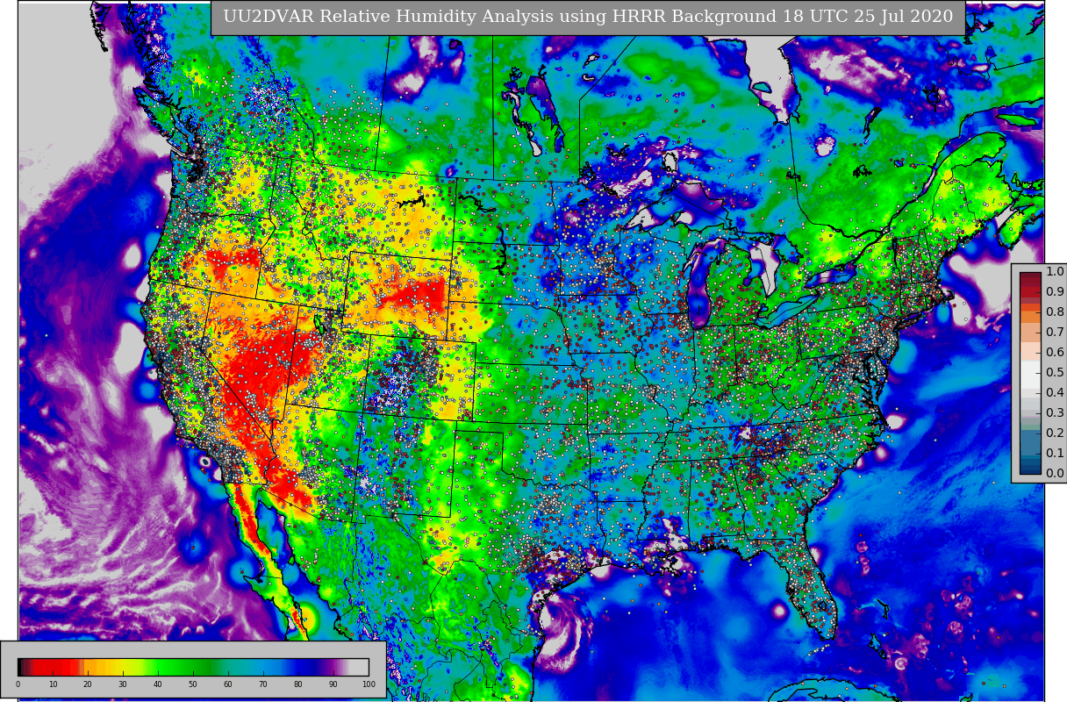Click the 70 tick label on humidity colorbar
The height and width of the screenshot is (702, 1067).
click(x=263, y=684)
